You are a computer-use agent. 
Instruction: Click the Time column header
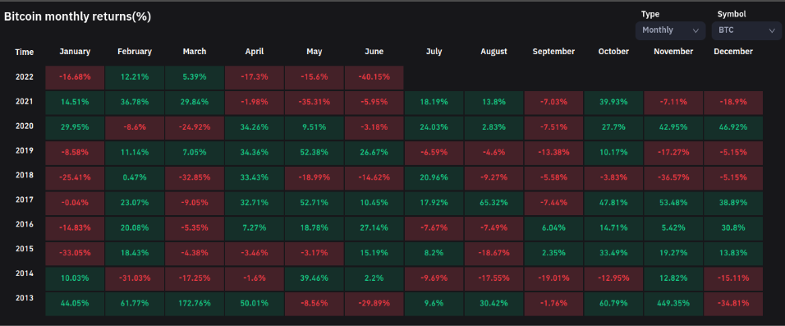pos(24,52)
